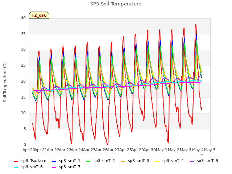Image resolution: width=232 pixels, height=174 pixels.
Task: Click the blue sp3_smT_1 legend swatch
Action: [x=54, y=161]
